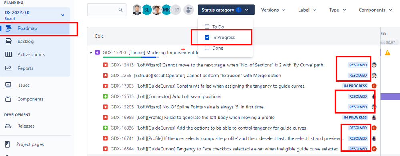
Task: Click the Backlog icon in sidebar
Action: point(8,41)
